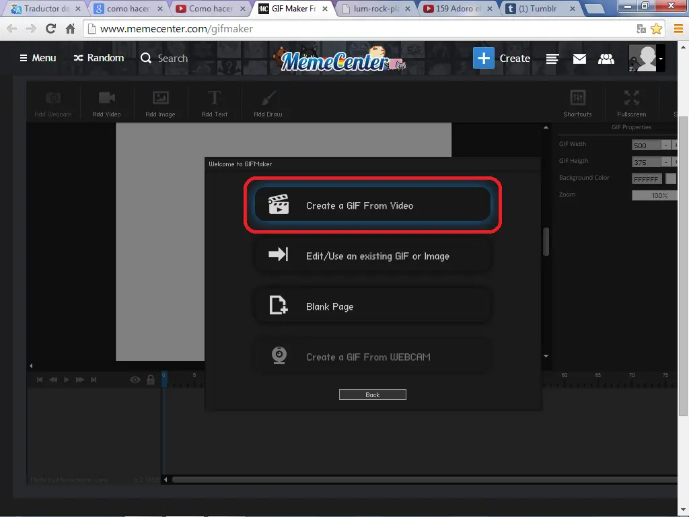Jump to first frame in timeline
The width and height of the screenshot is (689, 517).
coord(40,380)
